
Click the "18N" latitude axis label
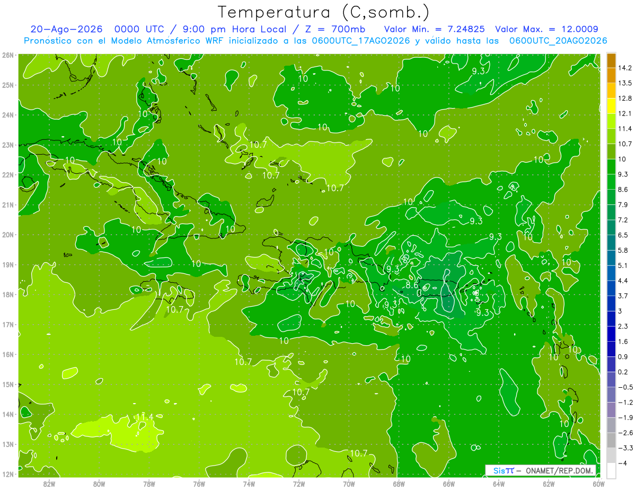click(7, 294)
